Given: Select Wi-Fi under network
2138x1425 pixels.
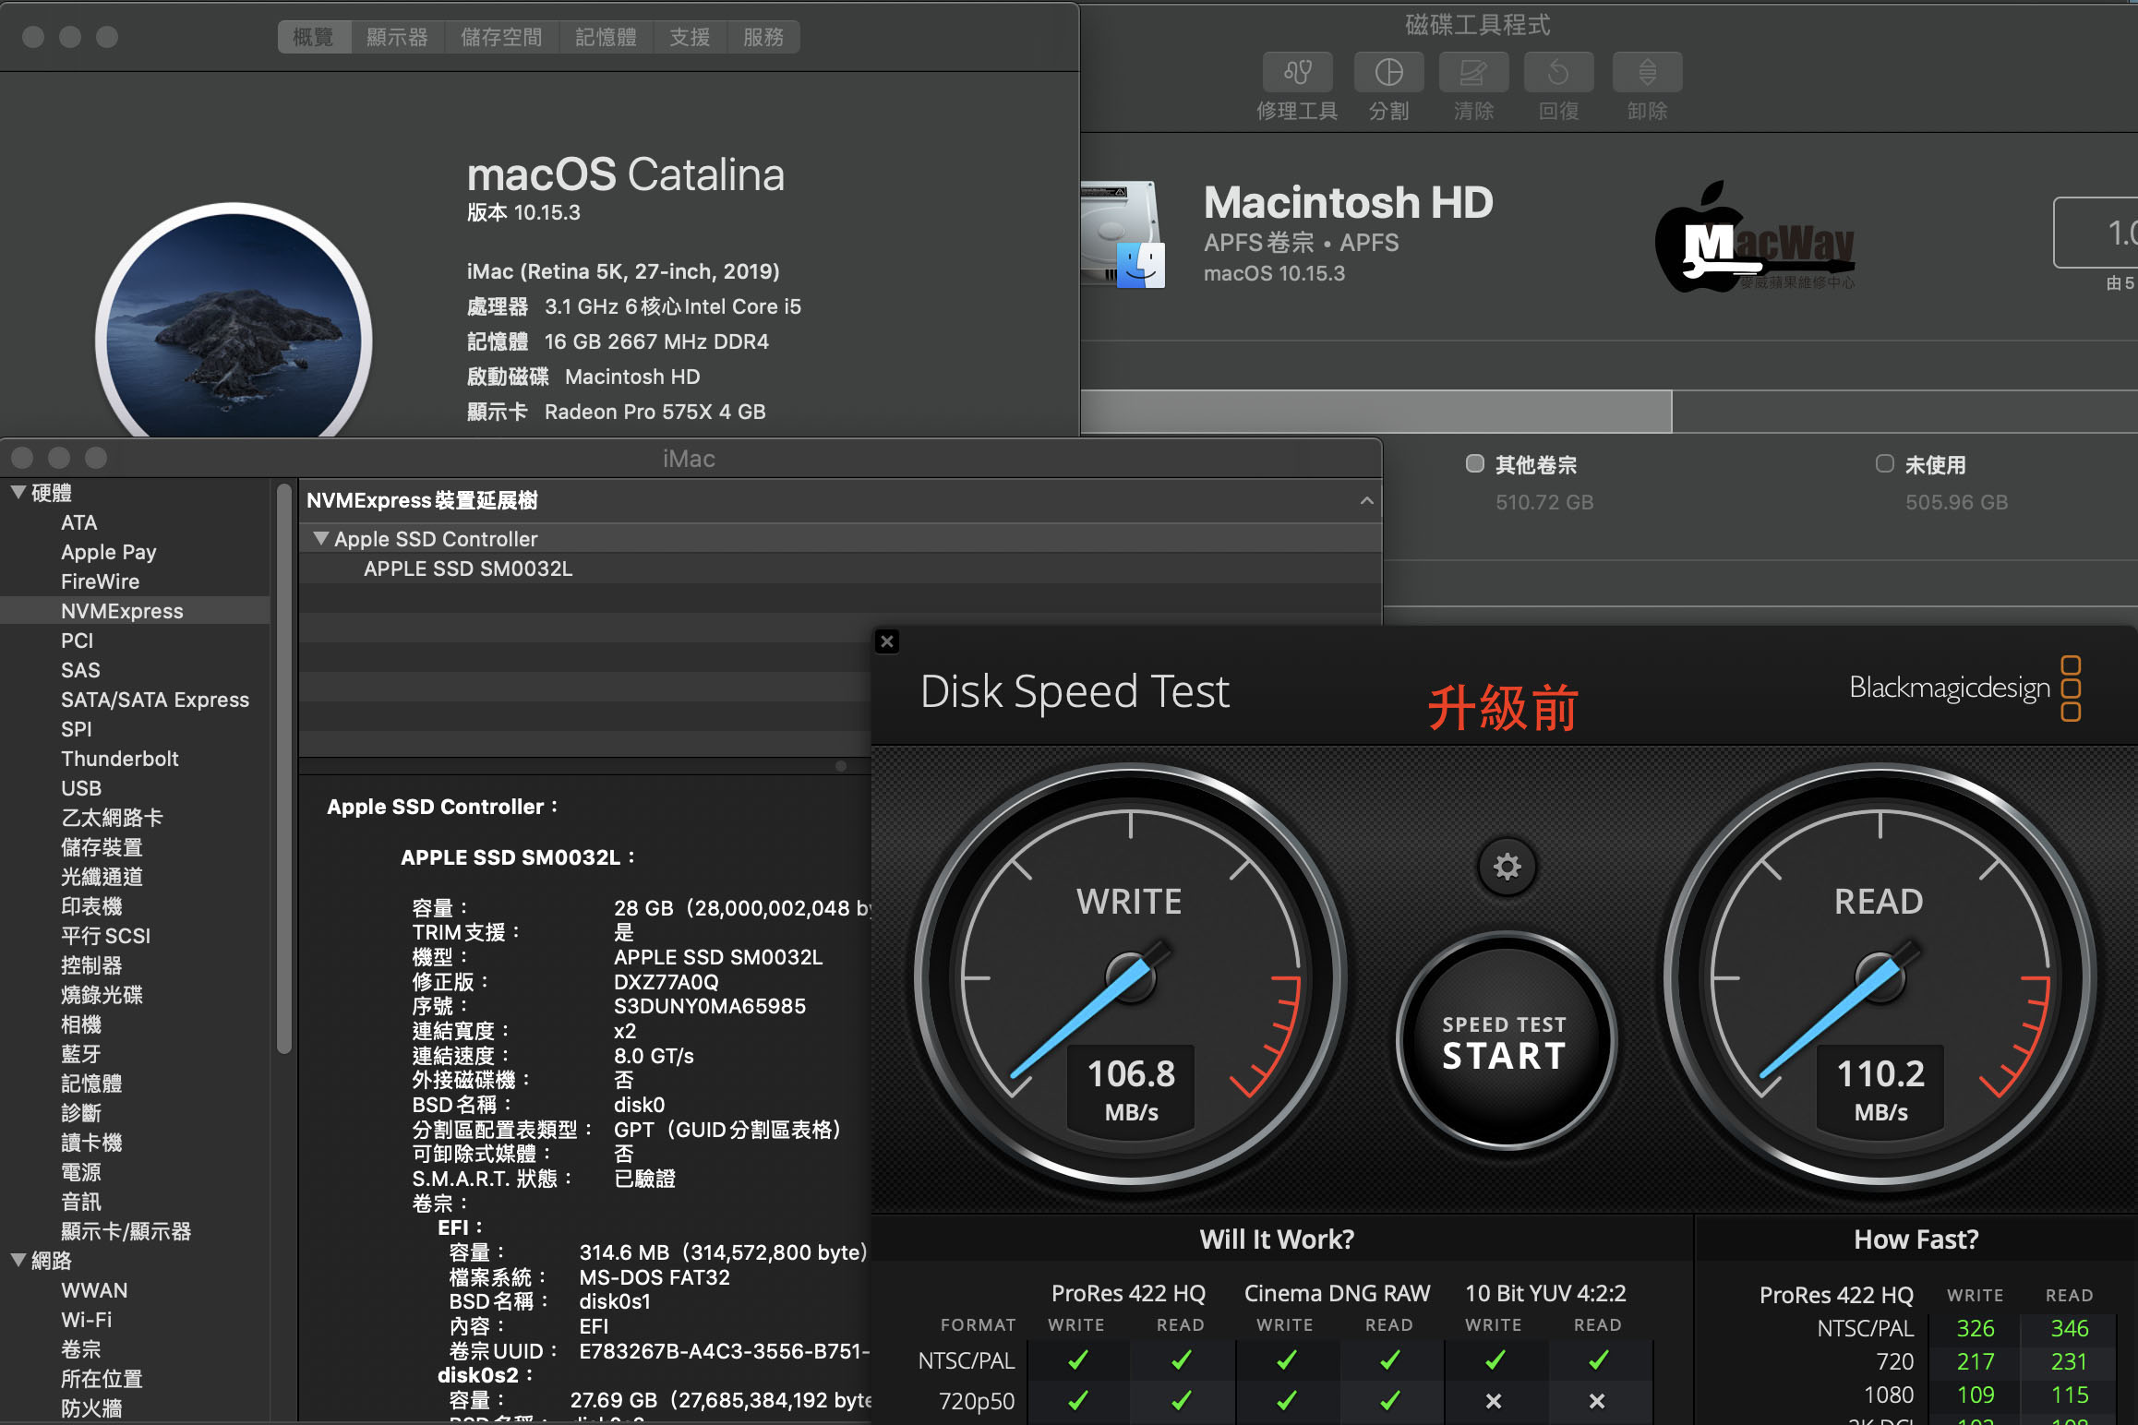Looking at the screenshot, I should coord(135,1320).
